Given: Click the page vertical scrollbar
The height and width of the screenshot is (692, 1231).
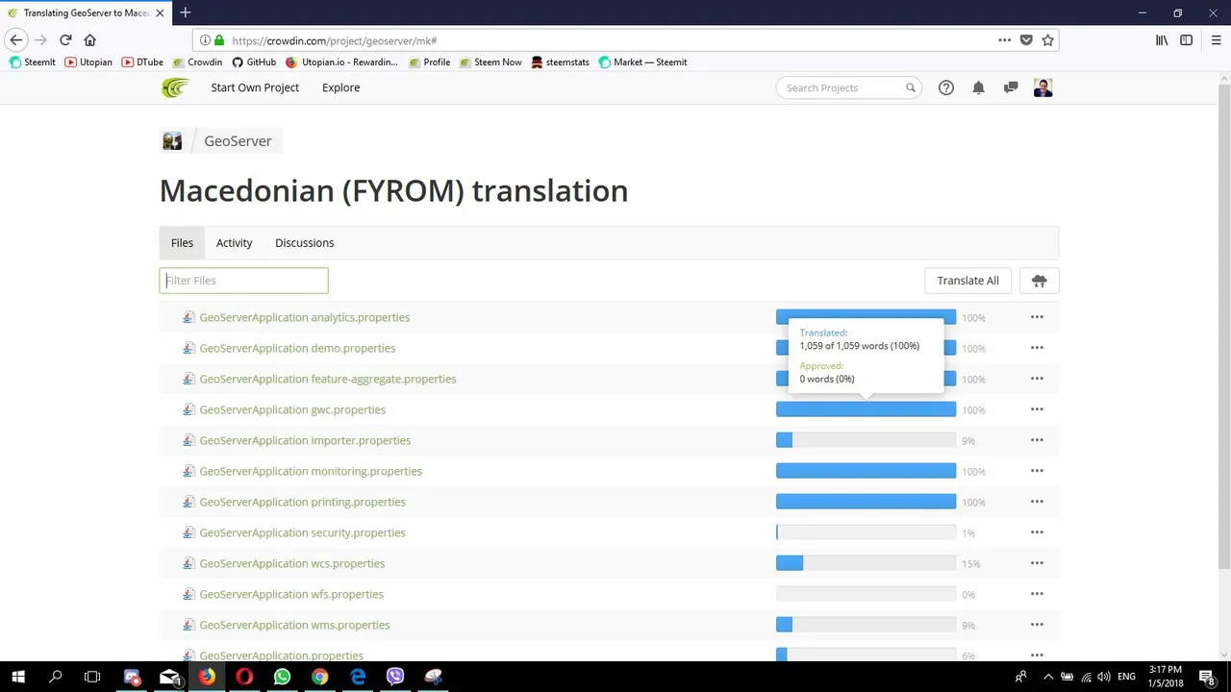Looking at the screenshot, I should click(x=1223, y=327).
